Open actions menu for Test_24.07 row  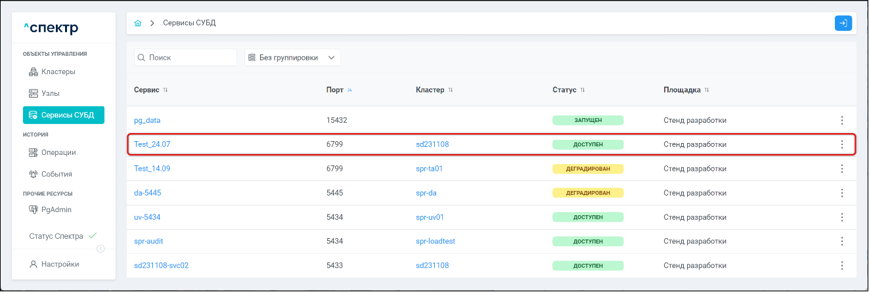(841, 144)
